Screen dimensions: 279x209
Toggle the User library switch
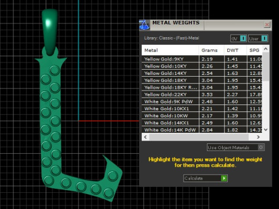click(258, 38)
